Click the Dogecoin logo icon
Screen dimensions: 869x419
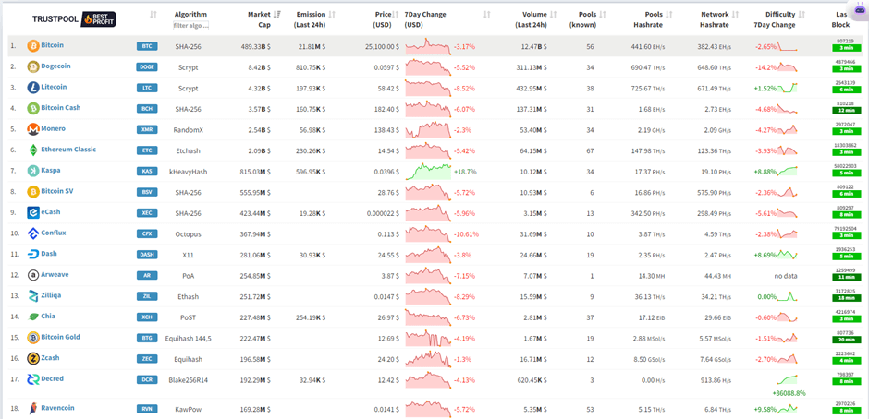(x=33, y=67)
